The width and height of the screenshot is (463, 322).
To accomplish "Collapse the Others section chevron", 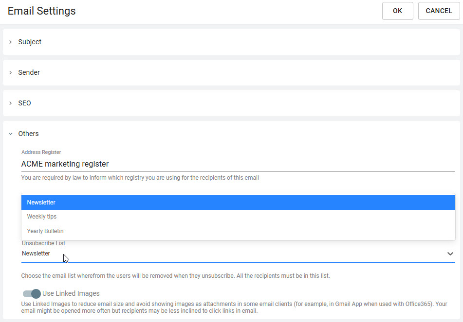I will click(11, 134).
